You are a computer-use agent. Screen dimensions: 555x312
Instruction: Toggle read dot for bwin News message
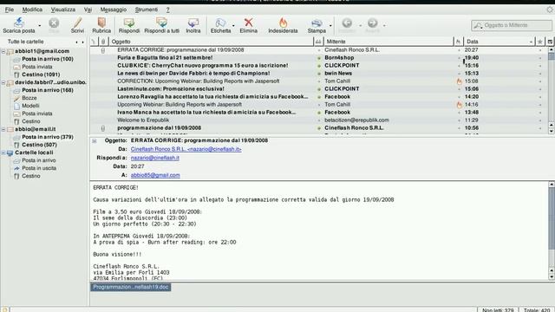point(319,74)
